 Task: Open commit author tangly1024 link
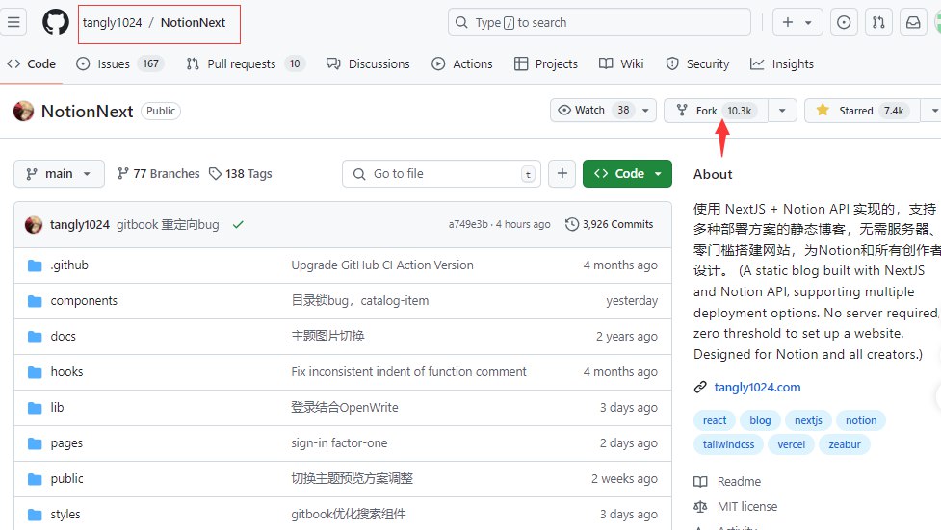click(79, 225)
